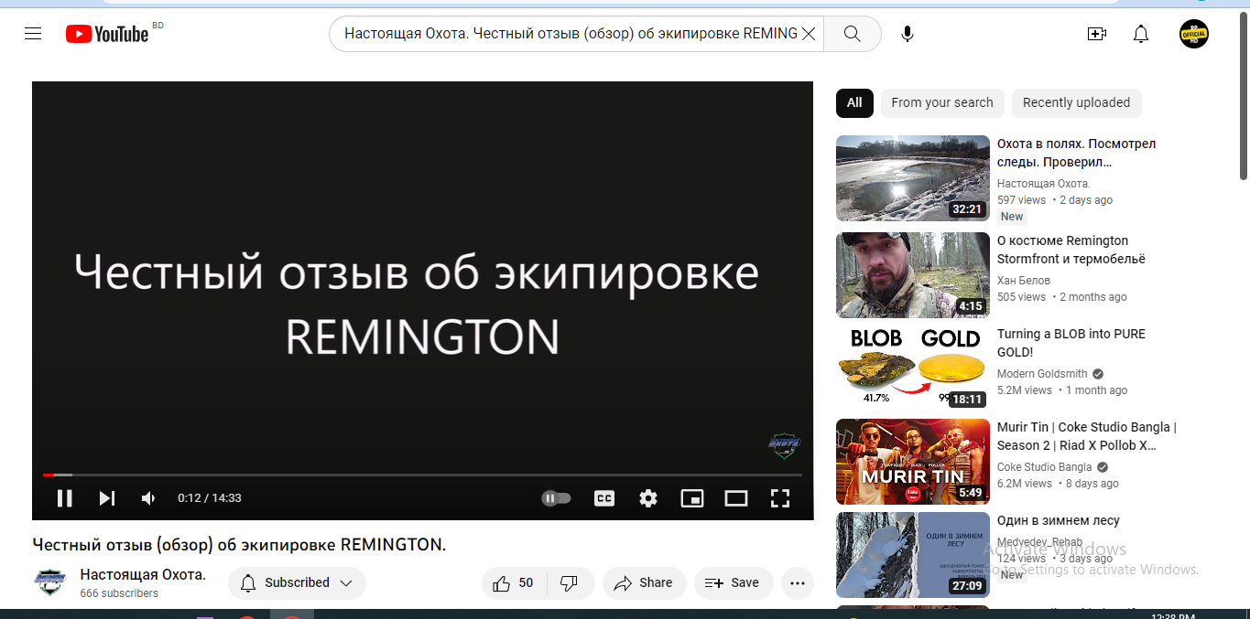
Task: Toggle the autoplay switch
Action: [x=556, y=498]
